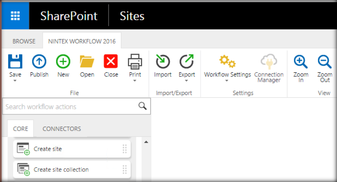Click the Save disk icon
337x182 pixels.
click(15, 62)
